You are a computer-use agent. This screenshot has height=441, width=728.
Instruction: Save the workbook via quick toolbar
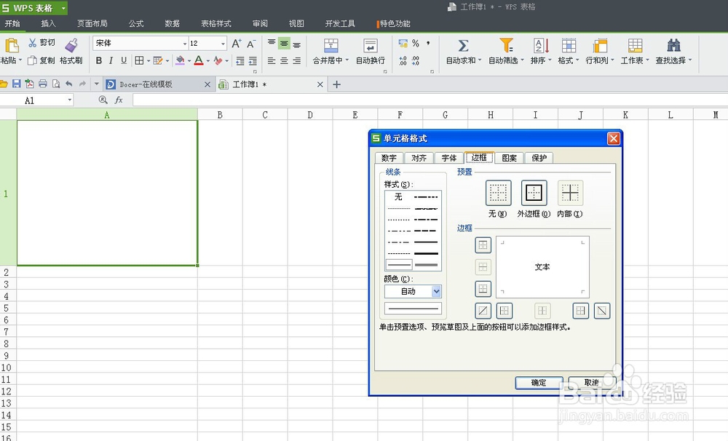[x=16, y=84]
